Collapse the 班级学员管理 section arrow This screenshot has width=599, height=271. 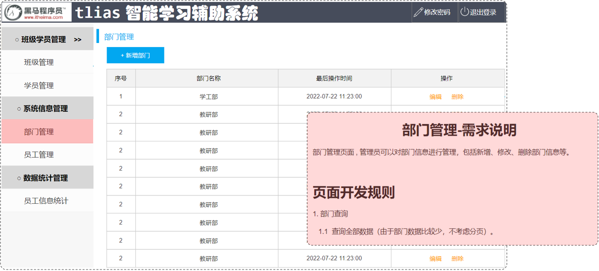pos(77,40)
